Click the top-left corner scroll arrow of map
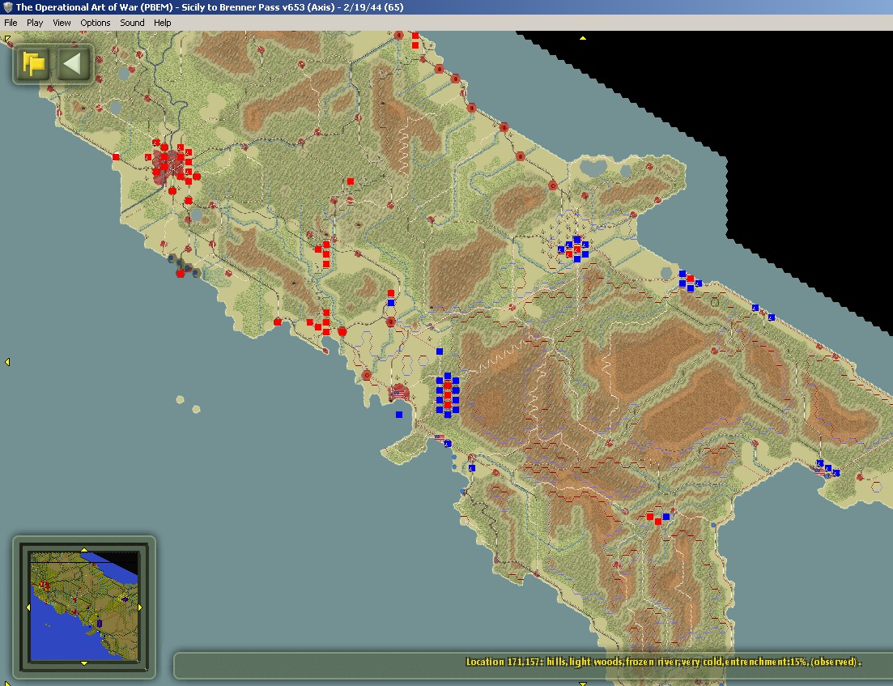Screen dimensions: 893x686 [x=6, y=39]
